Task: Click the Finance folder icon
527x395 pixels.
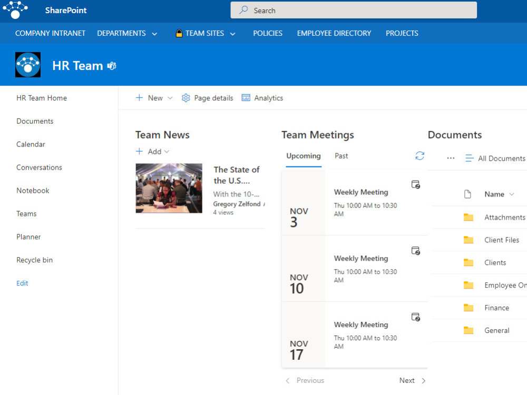Action: tap(469, 308)
